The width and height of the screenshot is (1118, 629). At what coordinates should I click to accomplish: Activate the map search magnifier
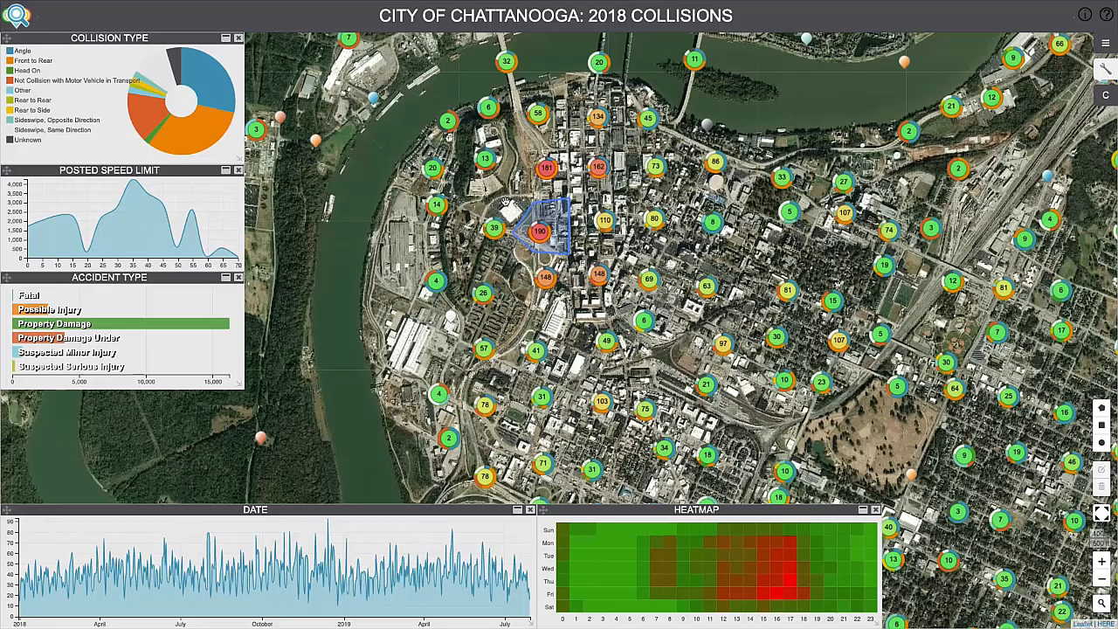(x=1101, y=603)
